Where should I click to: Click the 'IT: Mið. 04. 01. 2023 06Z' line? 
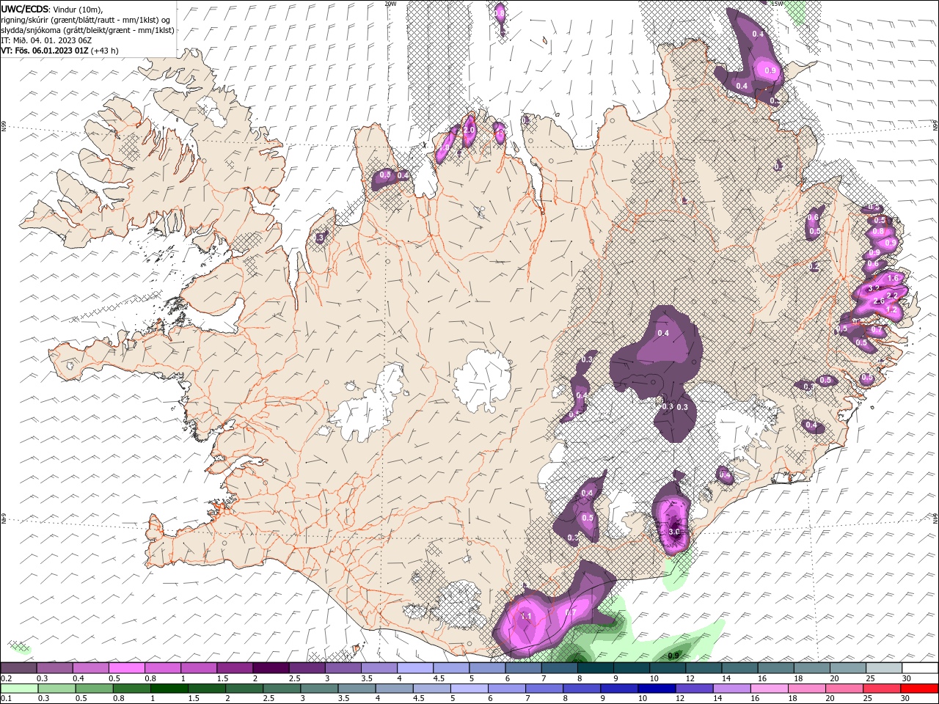45,40
